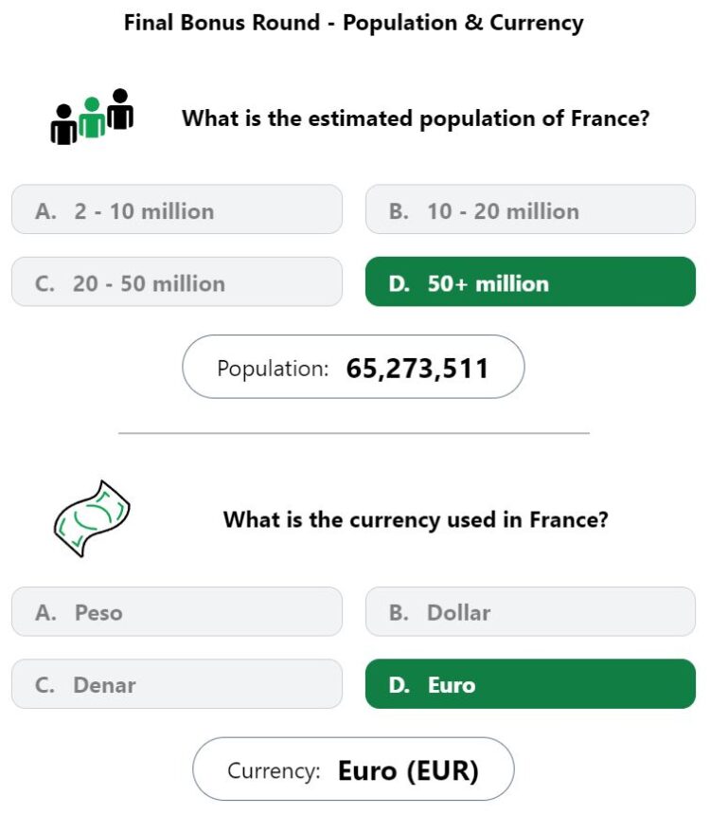Click the Final Bonus Round heading
The height and width of the screenshot is (814, 710).
coord(354,23)
